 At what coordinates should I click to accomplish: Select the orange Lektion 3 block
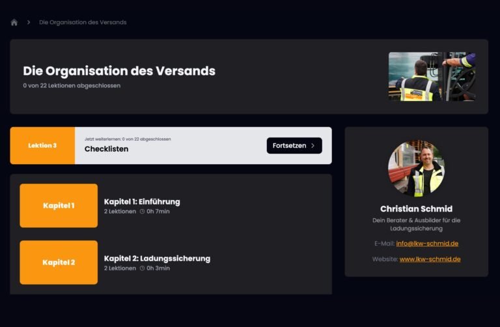click(x=42, y=145)
